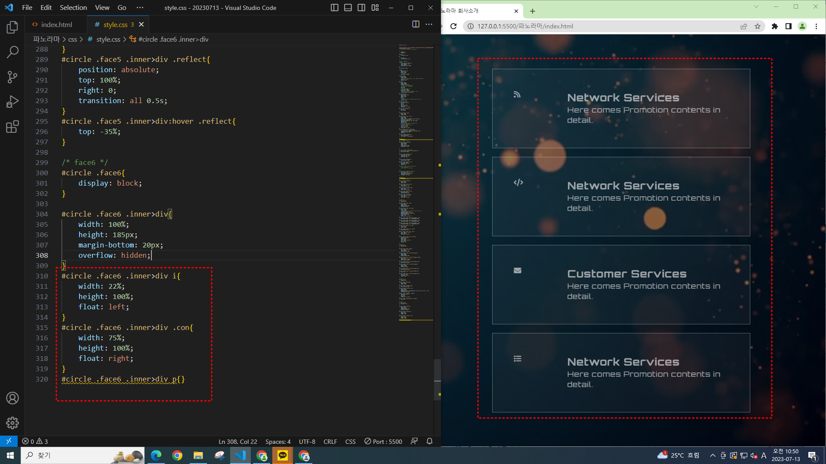Image resolution: width=826 pixels, height=464 pixels.
Task: Switch to the index.html tab
Action: (x=56, y=24)
